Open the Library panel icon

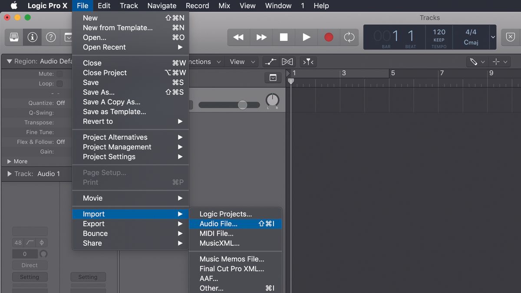pyautogui.click(x=13, y=37)
